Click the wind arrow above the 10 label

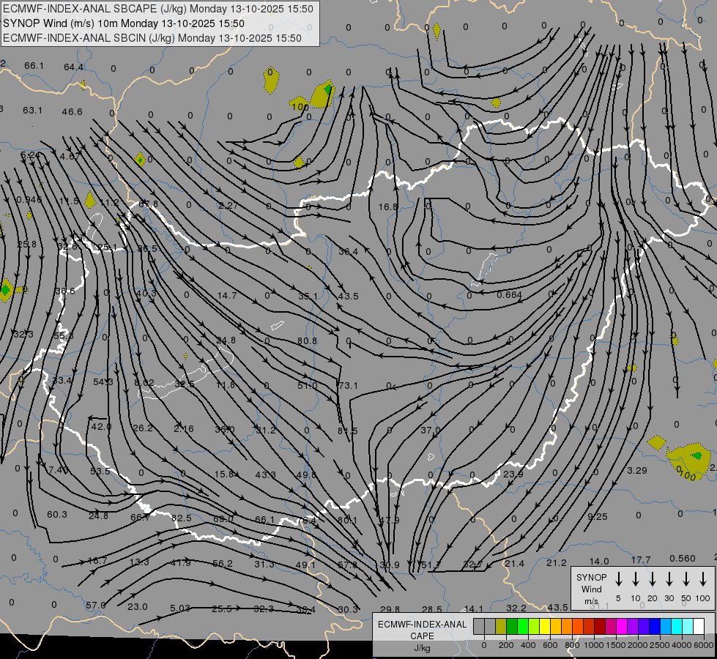point(635,579)
